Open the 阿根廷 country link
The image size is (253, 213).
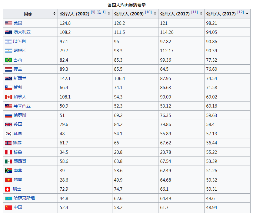tap(20, 50)
